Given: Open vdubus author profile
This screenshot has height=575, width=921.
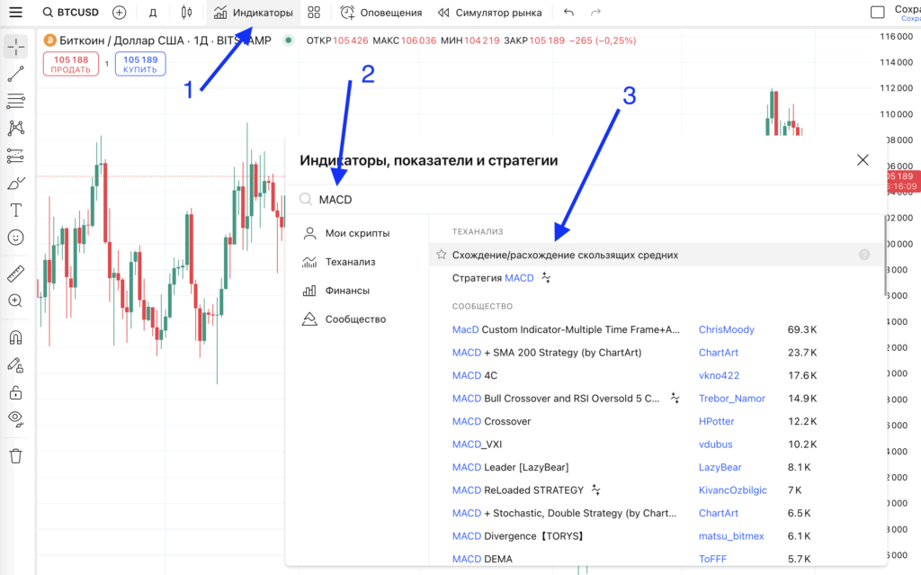Looking at the screenshot, I should coord(715,445).
